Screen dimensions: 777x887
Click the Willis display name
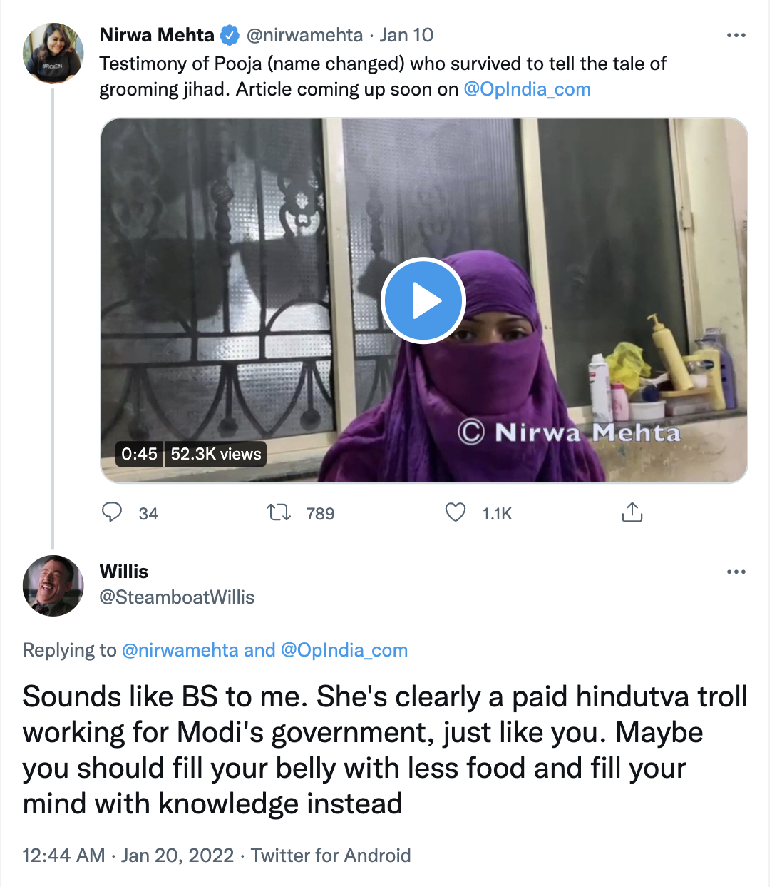tap(124, 572)
